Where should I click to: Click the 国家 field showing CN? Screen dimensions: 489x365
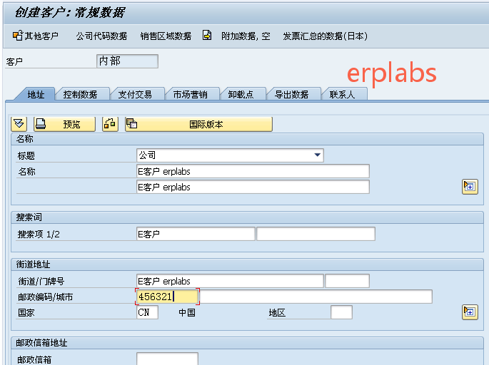tap(147, 312)
